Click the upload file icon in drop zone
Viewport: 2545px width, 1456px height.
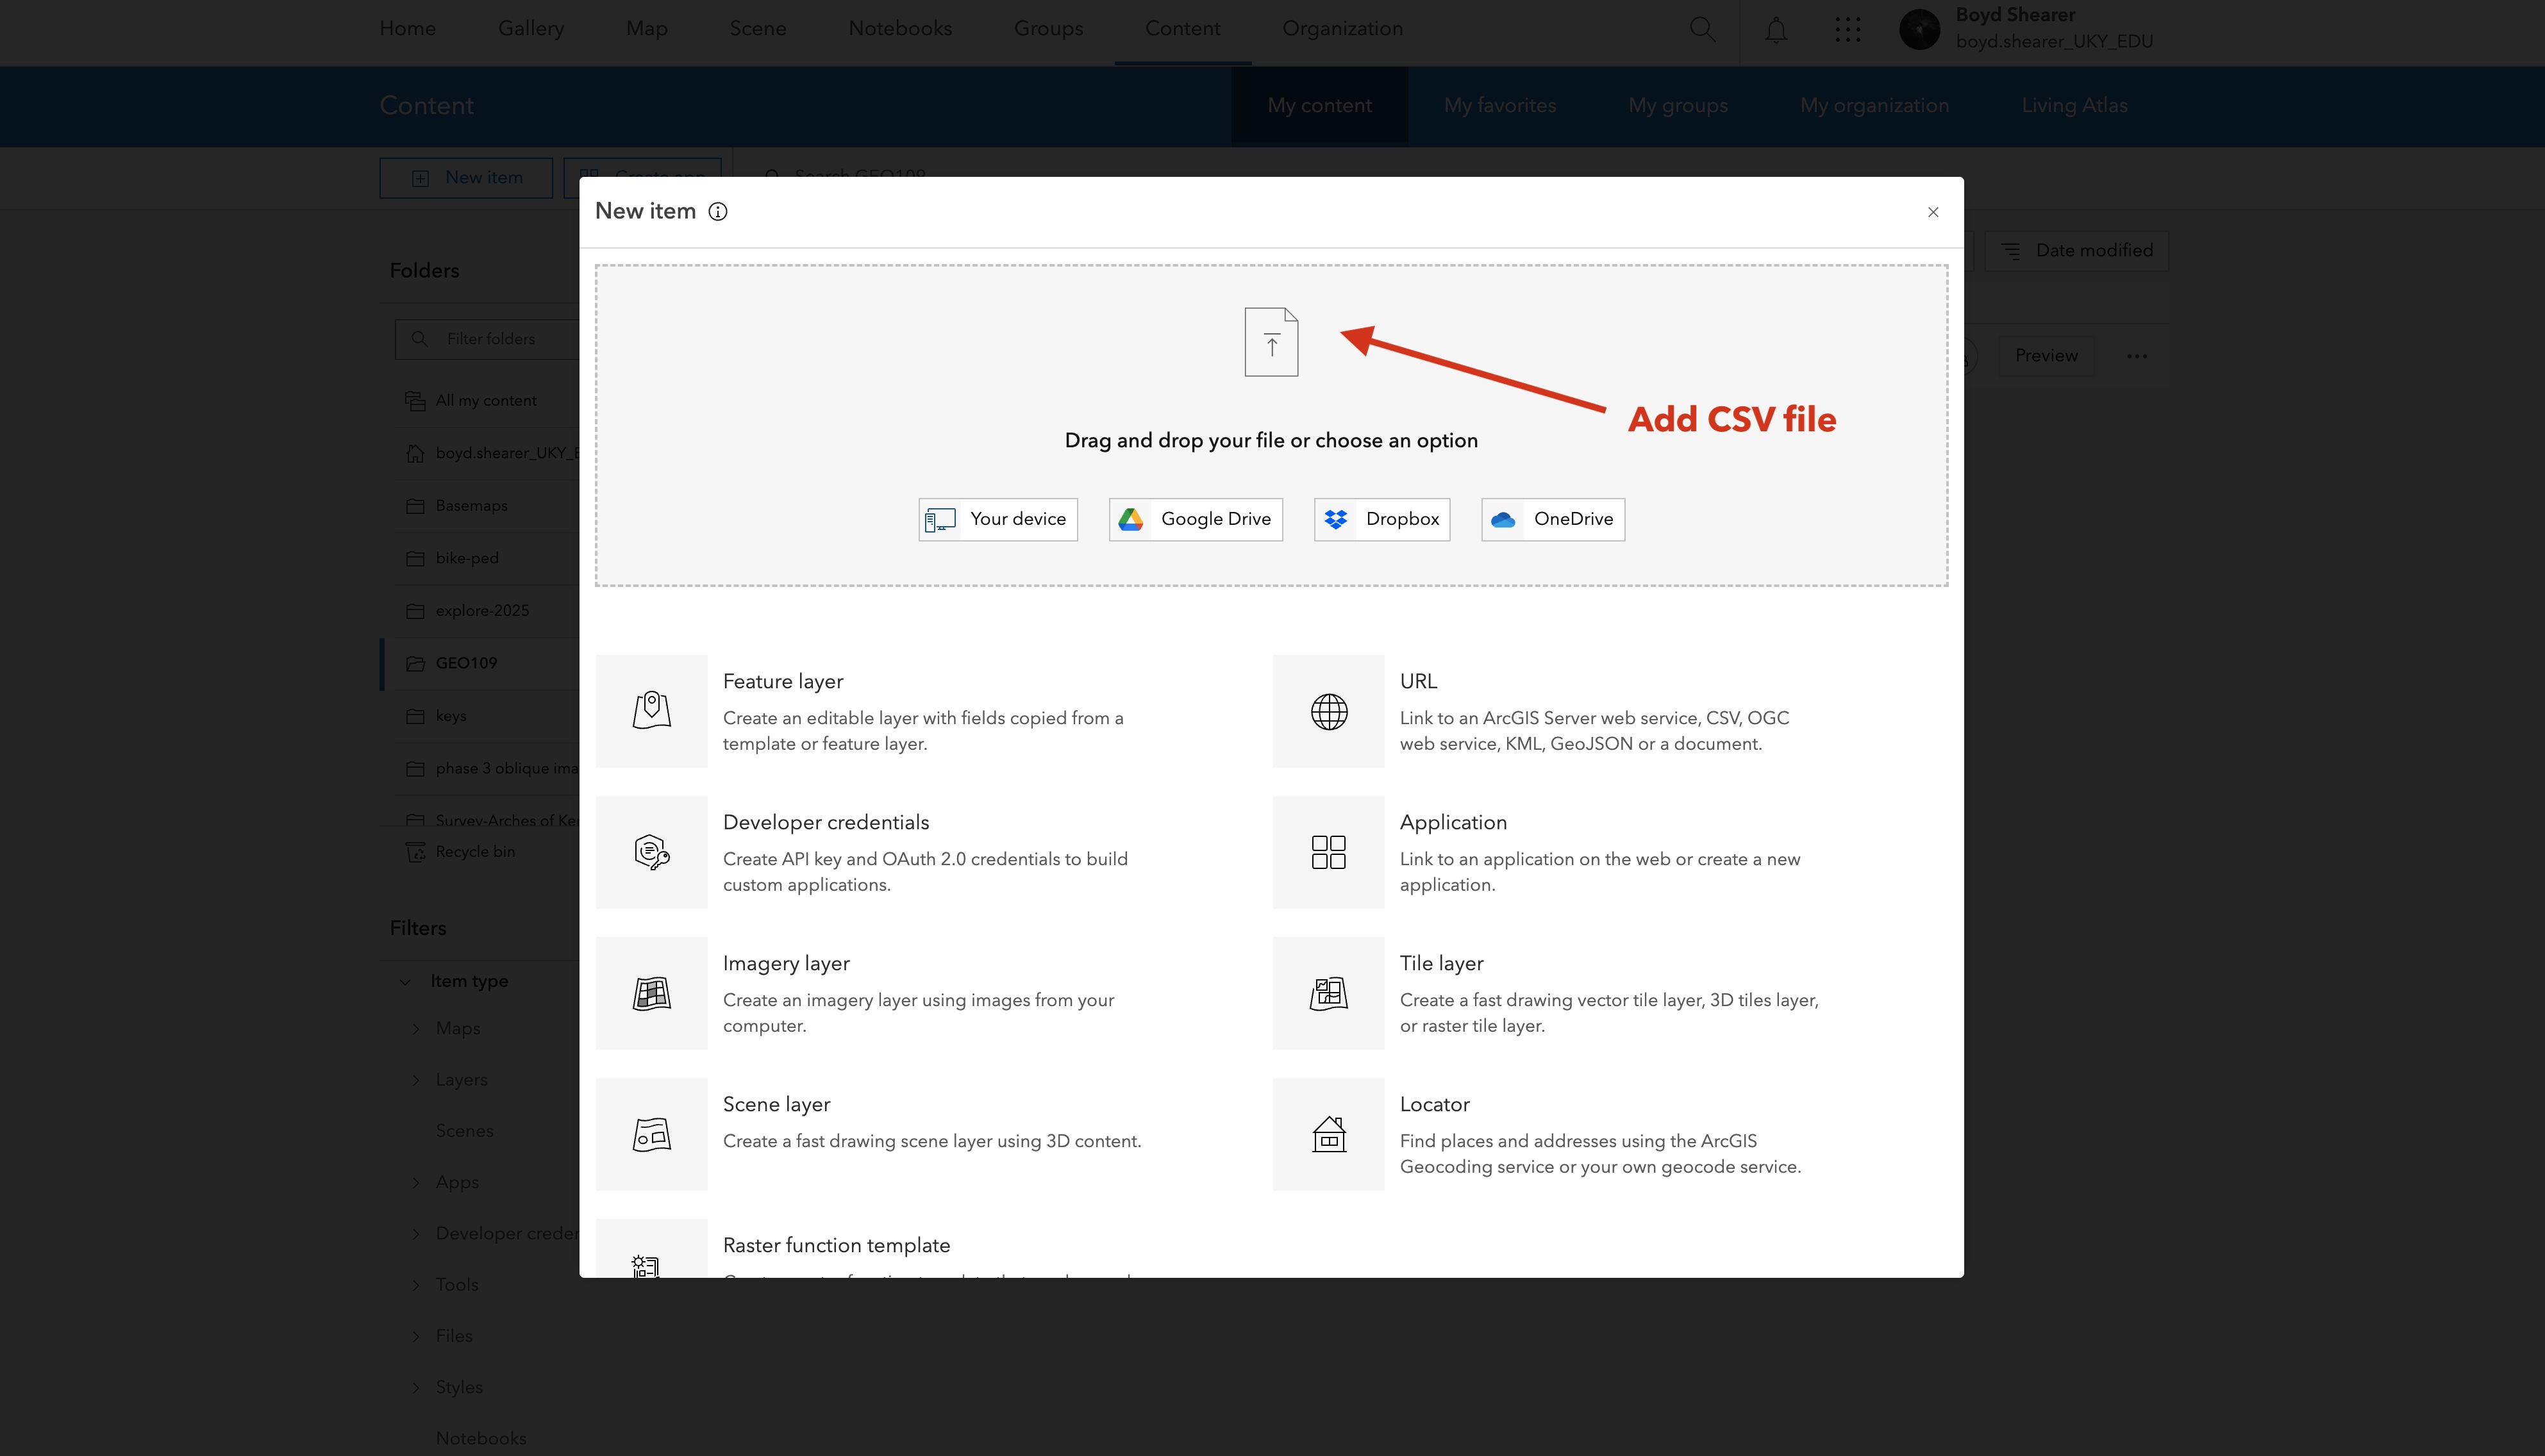[1271, 342]
